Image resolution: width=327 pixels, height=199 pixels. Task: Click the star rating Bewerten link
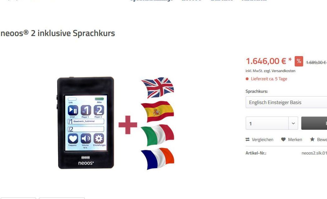[x=319, y=139]
